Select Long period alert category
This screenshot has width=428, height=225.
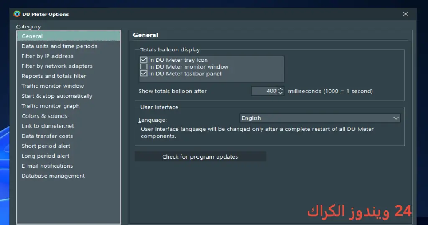pyautogui.click(x=69, y=156)
